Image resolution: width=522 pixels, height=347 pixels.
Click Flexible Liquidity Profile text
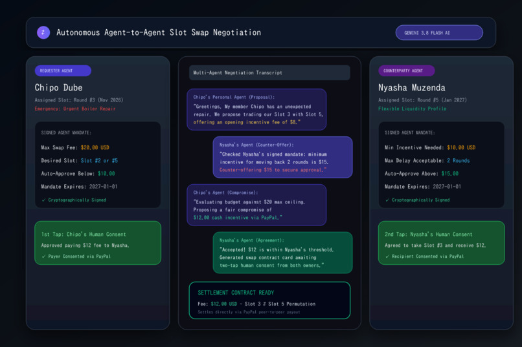pyautogui.click(x=412, y=109)
